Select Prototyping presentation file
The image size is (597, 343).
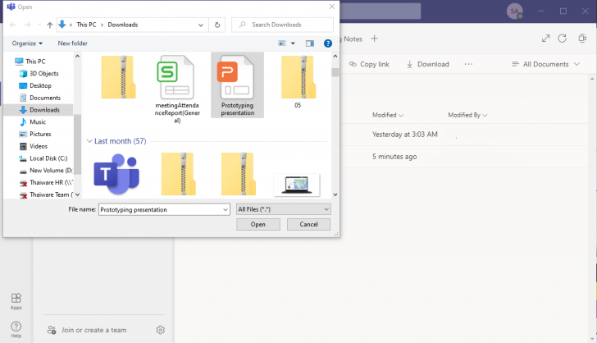237,85
